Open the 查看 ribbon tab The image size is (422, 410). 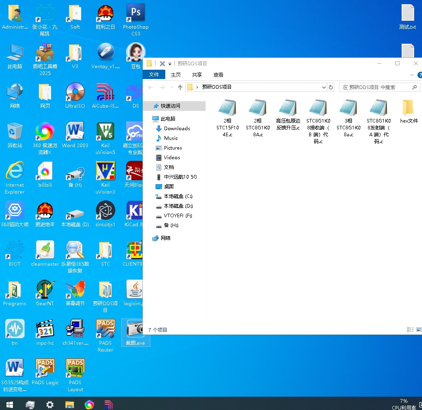[218, 75]
